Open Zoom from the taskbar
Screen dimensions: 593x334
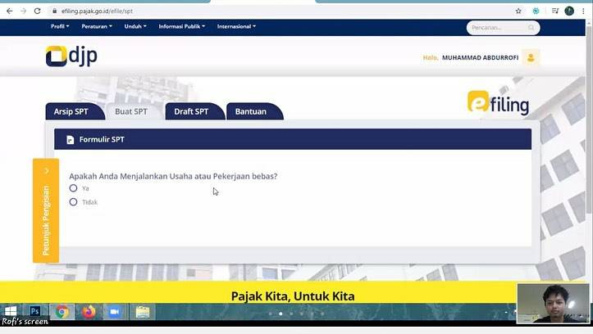[x=114, y=311]
